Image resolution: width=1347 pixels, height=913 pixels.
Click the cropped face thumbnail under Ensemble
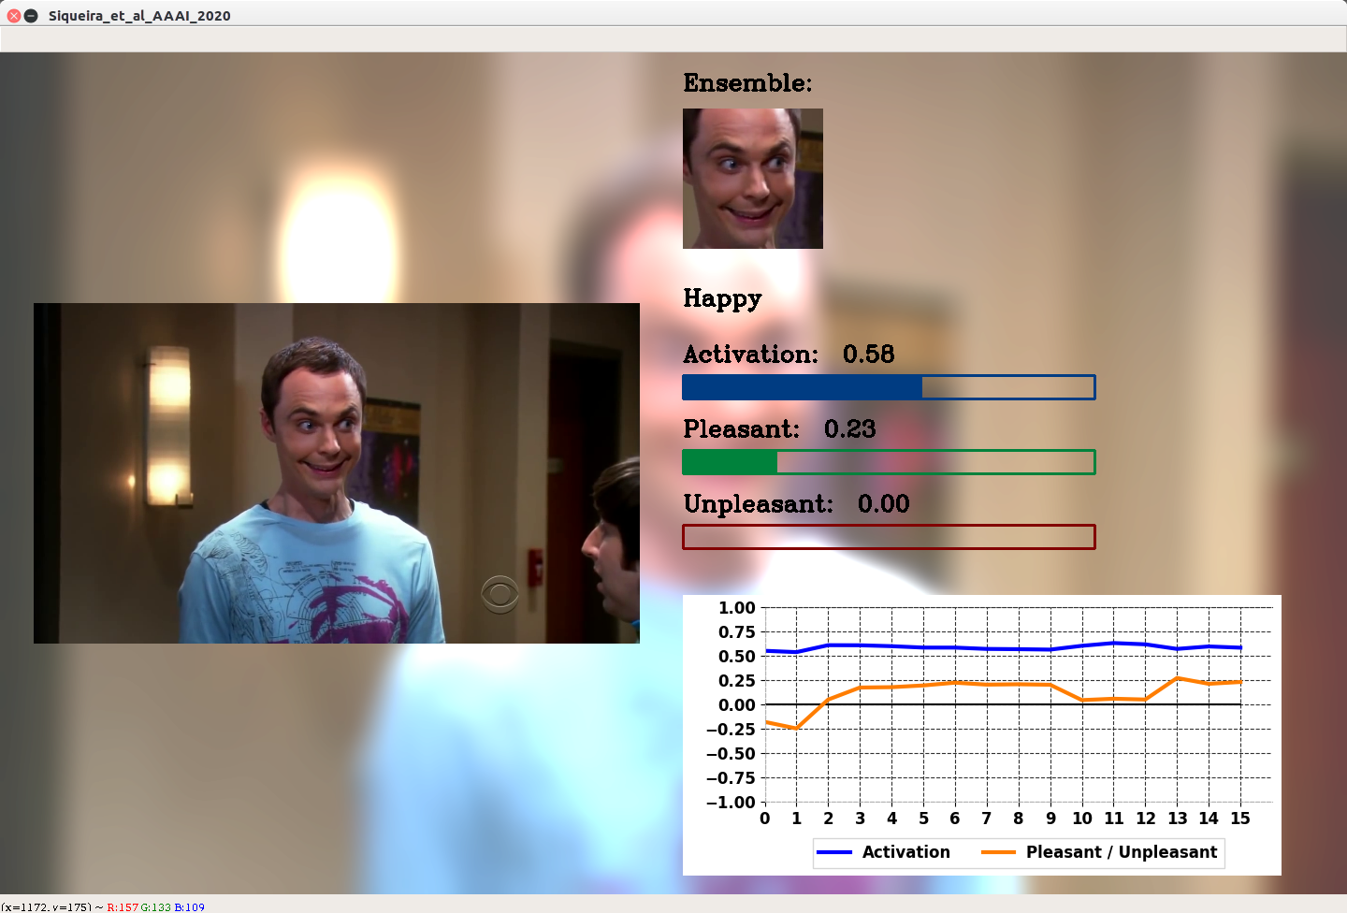pyautogui.click(x=753, y=179)
